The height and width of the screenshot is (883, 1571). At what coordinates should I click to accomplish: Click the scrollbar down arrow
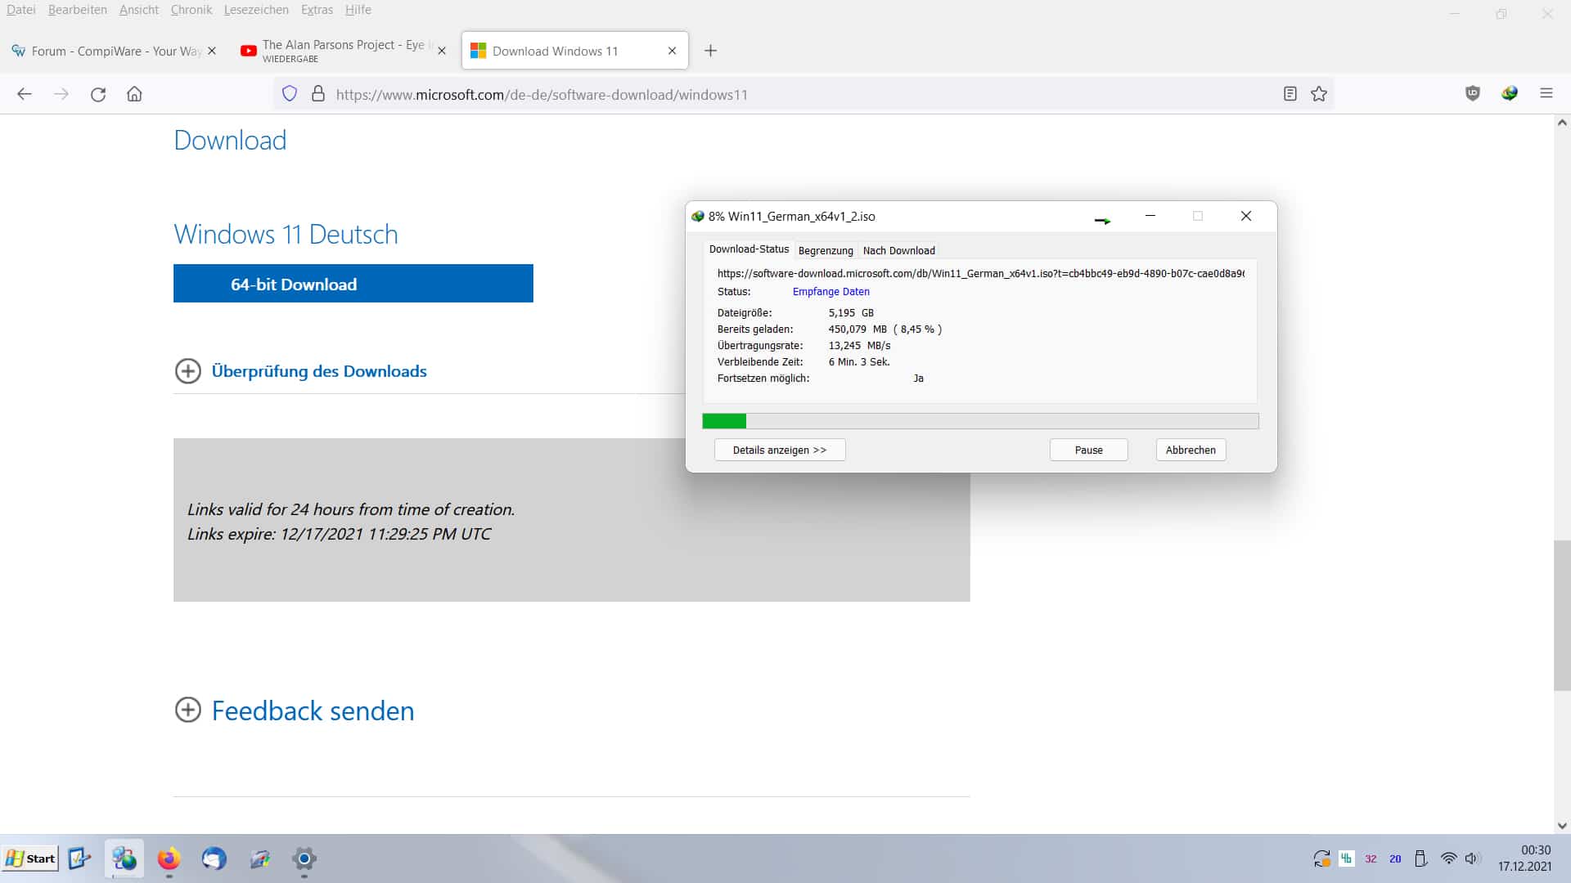pyautogui.click(x=1562, y=826)
